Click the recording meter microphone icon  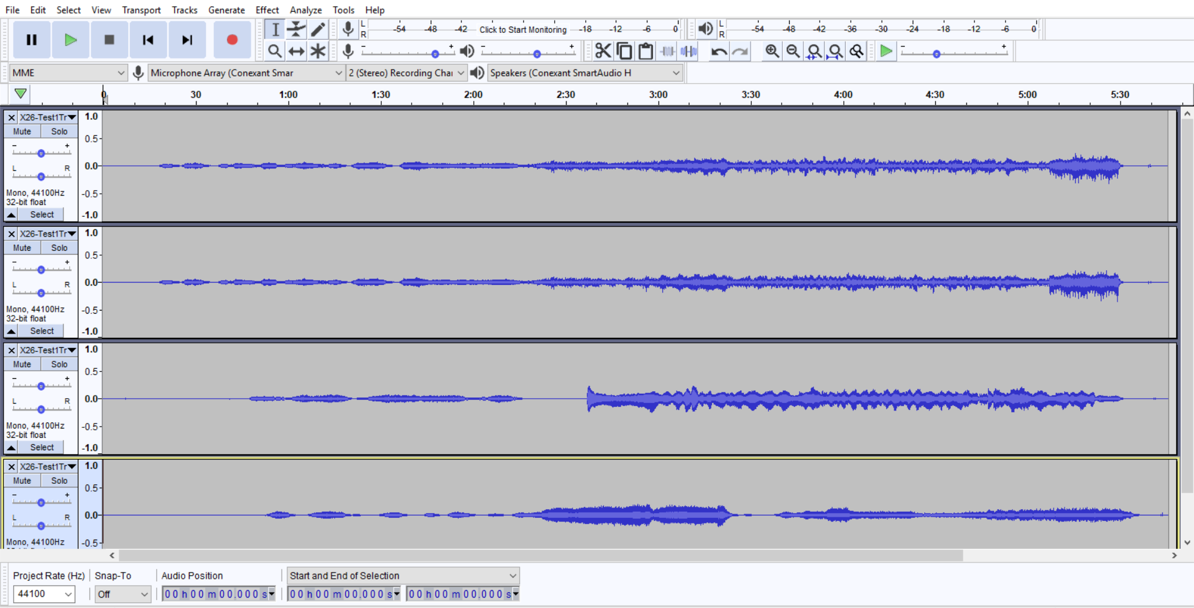pyautogui.click(x=348, y=29)
